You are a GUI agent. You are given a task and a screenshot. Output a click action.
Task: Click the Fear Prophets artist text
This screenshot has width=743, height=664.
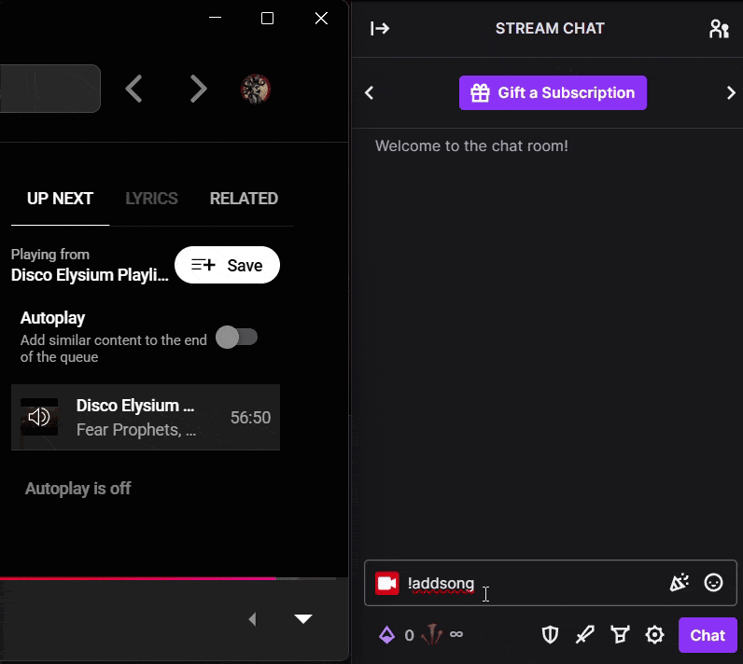click(x=136, y=430)
